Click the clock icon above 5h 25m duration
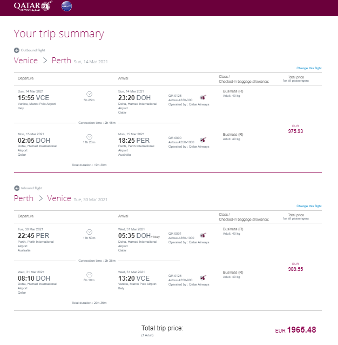The image size is (338, 345). [89, 94]
